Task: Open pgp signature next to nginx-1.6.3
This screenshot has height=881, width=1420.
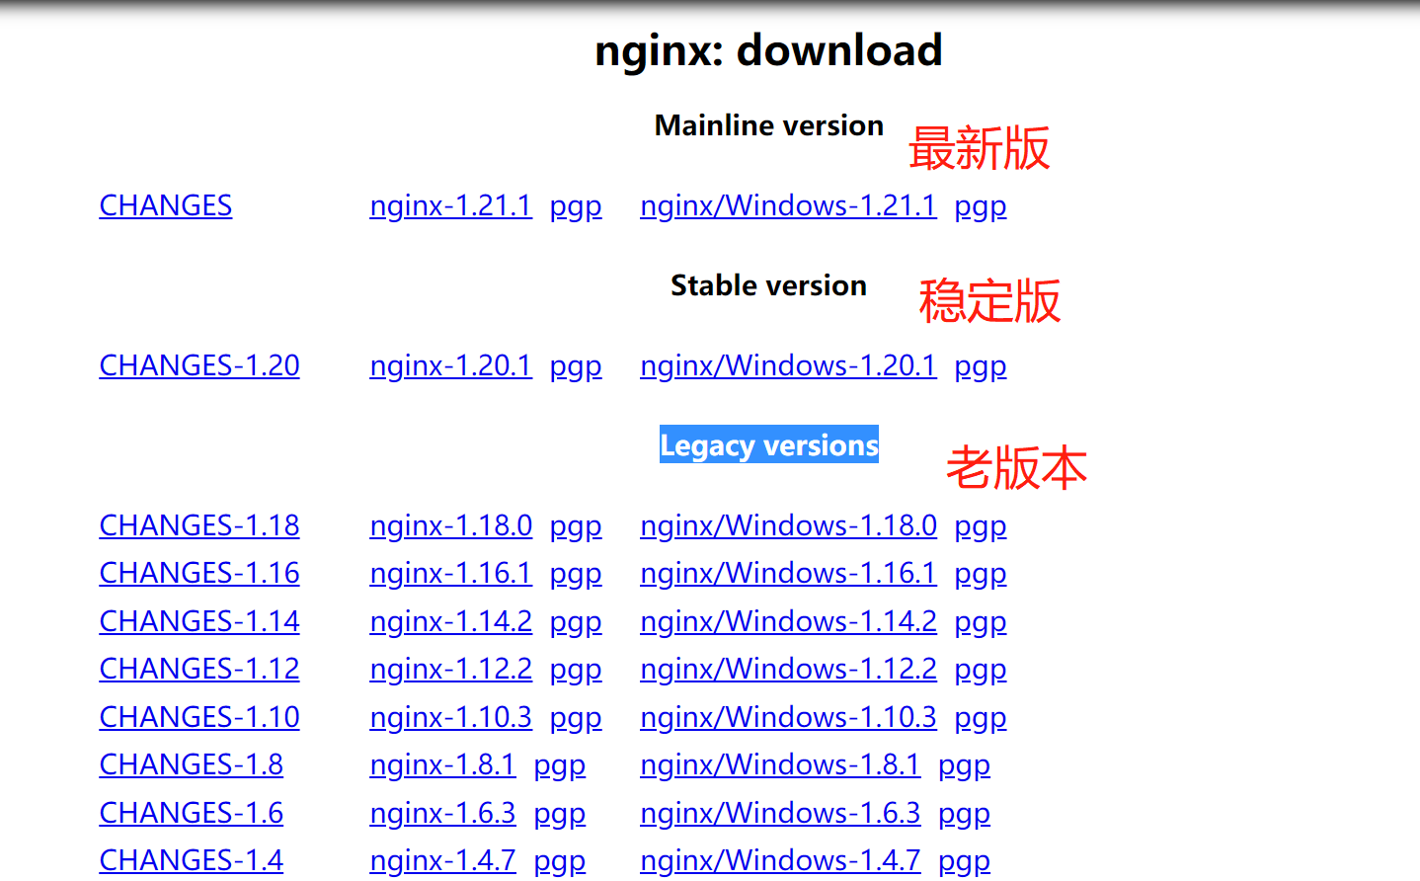Action: [560, 813]
